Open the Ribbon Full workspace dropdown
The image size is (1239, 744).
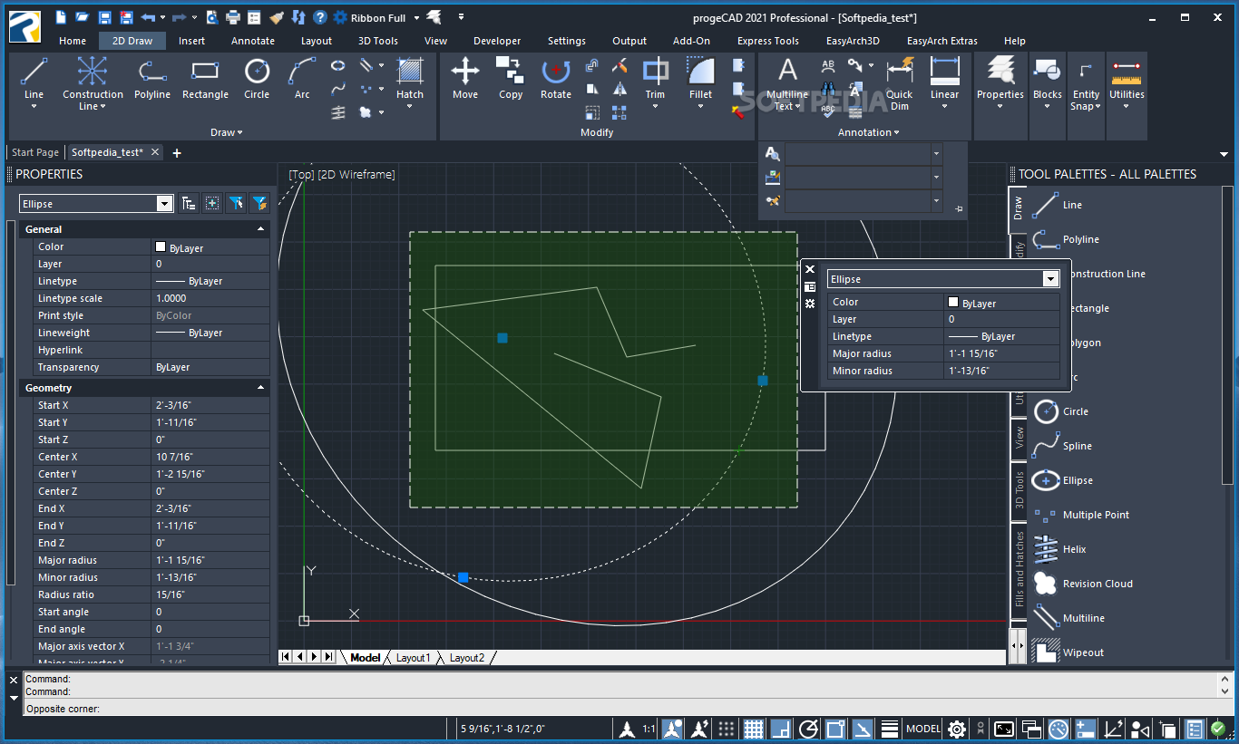point(416,17)
